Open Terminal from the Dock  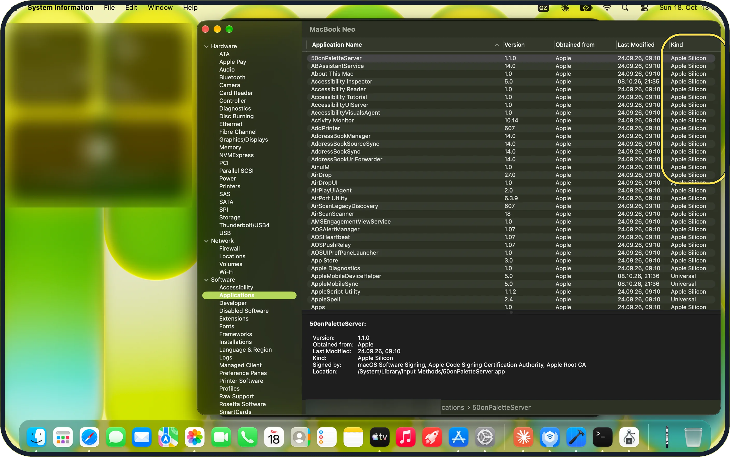pyautogui.click(x=602, y=437)
